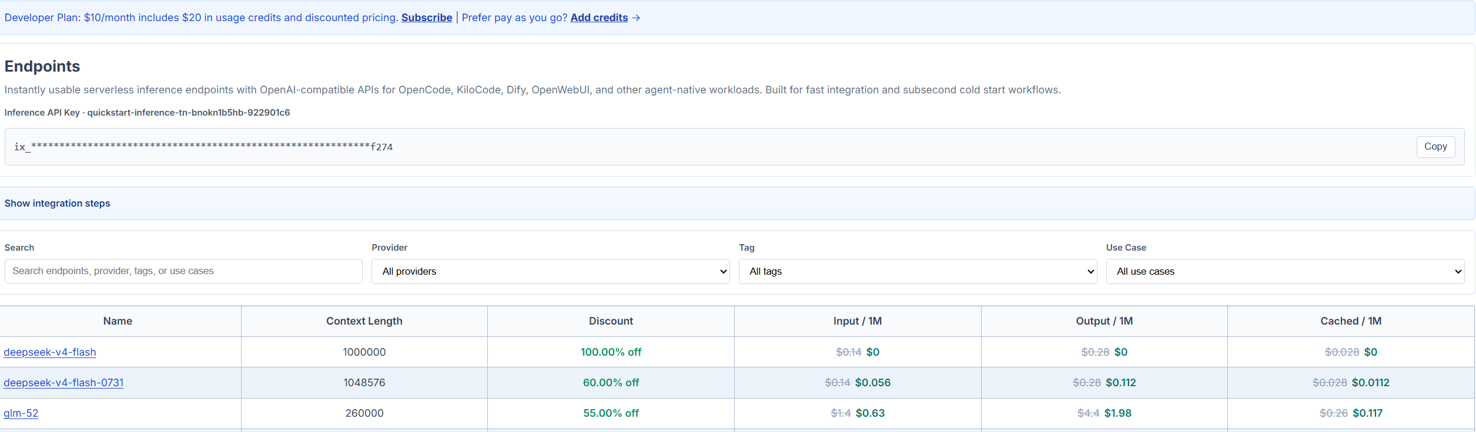
Task: Click the Input / 1M column header
Action: [x=858, y=321]
